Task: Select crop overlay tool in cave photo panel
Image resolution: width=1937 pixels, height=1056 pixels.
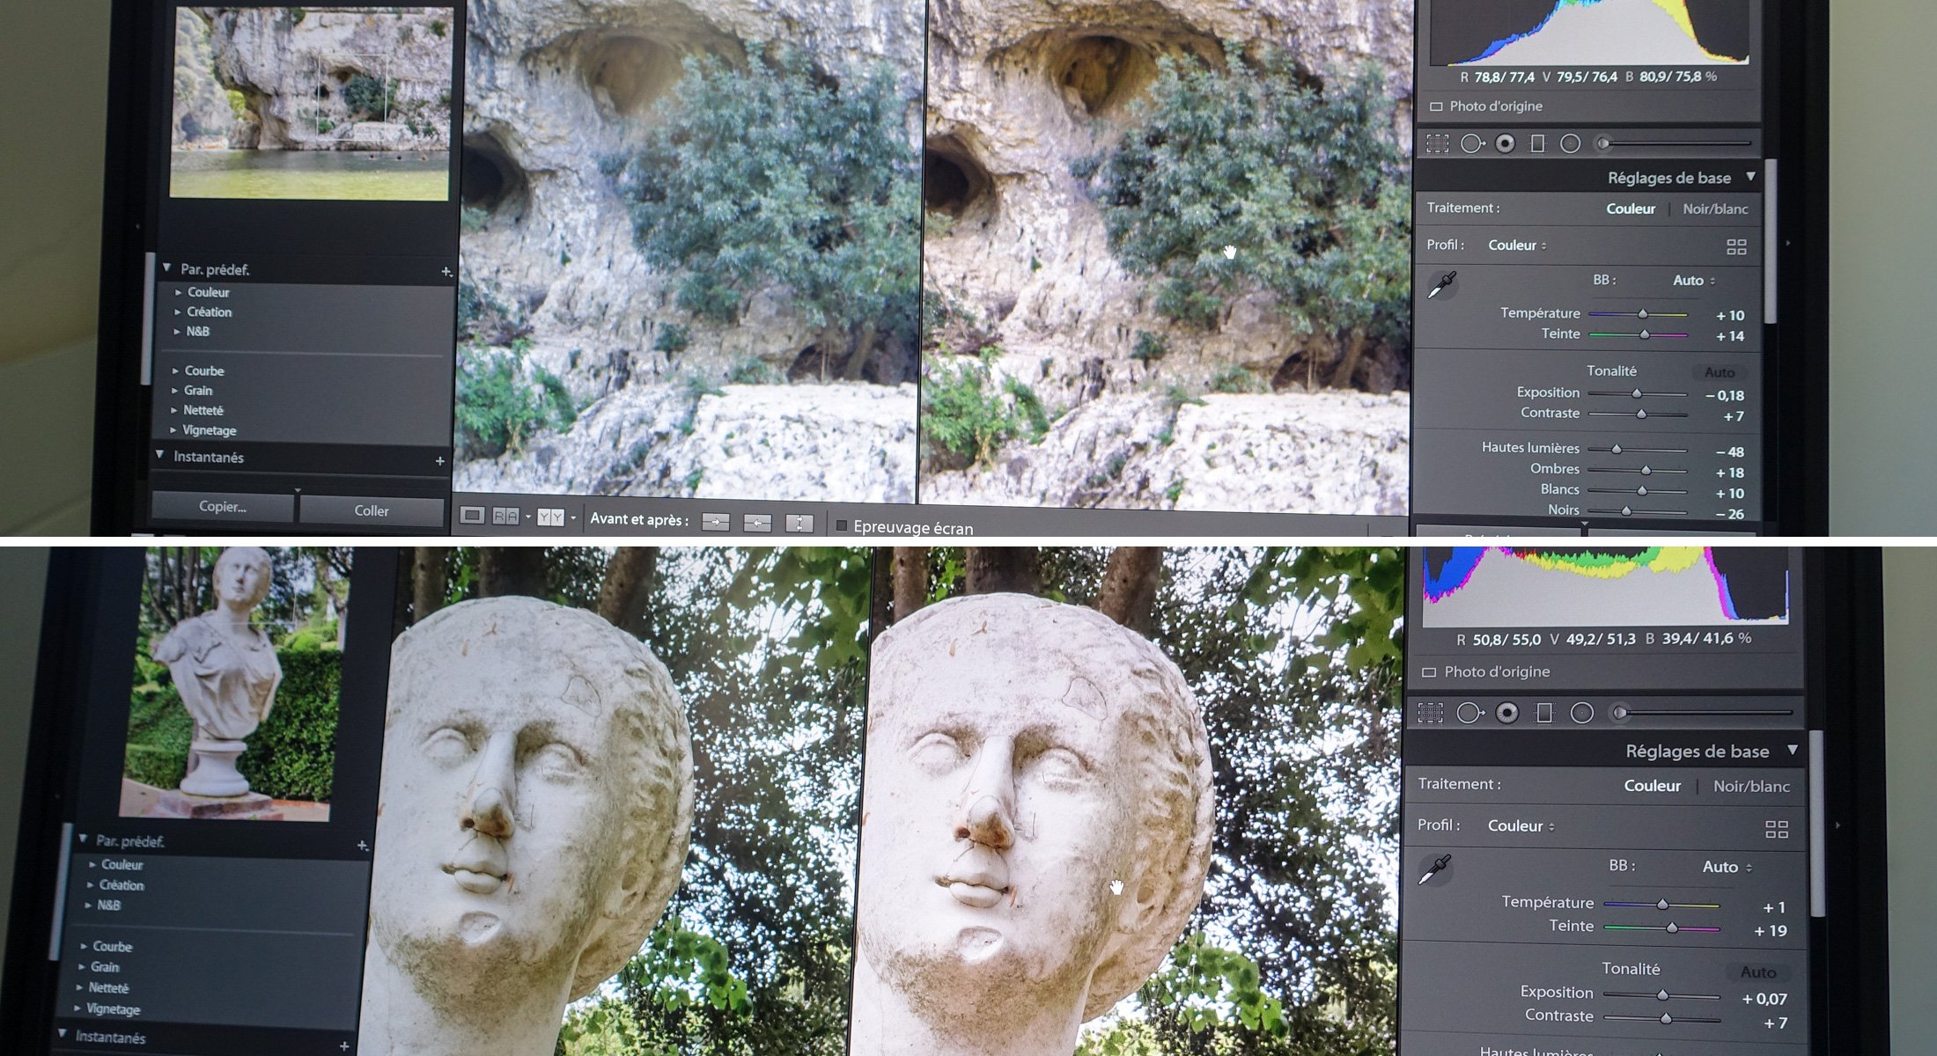Action: (x=1437, y=143)
